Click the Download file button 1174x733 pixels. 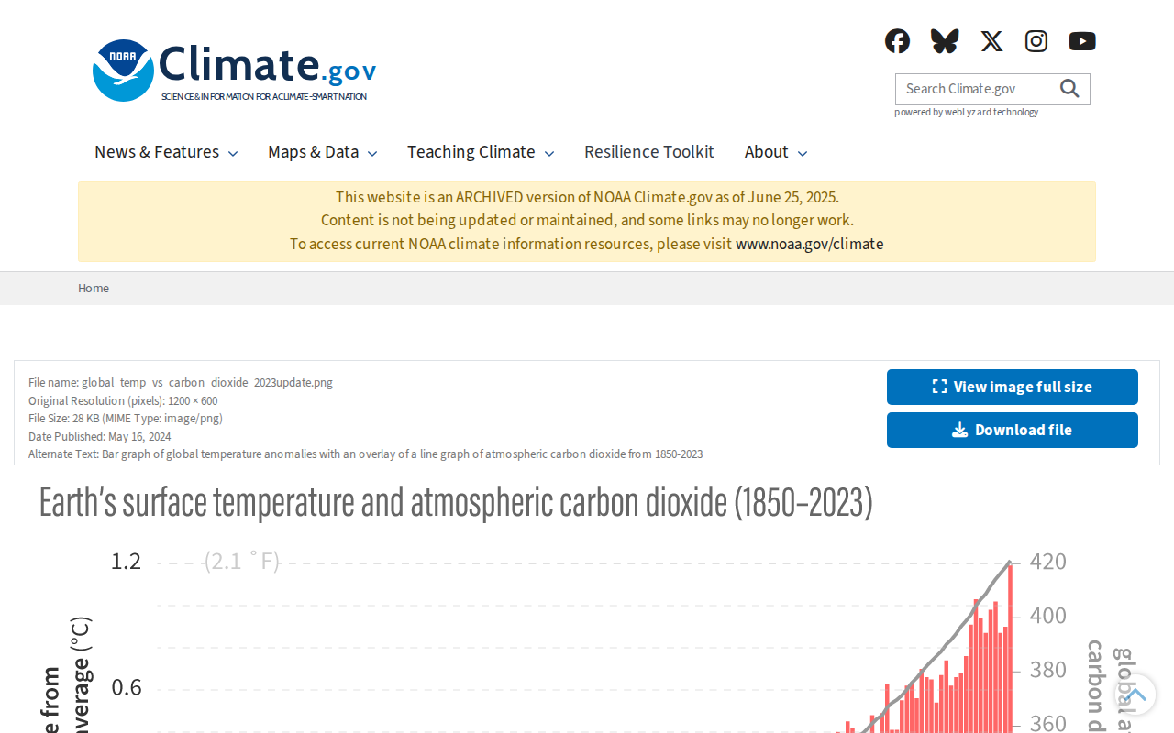click(1013, 430)
